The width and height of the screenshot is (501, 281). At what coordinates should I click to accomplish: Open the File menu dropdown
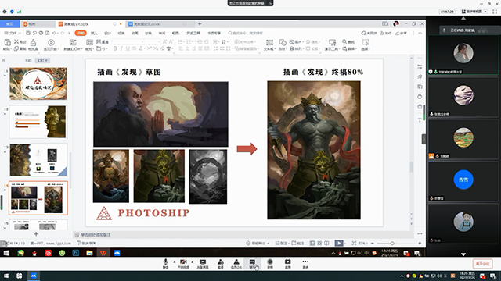[x=13, y=33]
